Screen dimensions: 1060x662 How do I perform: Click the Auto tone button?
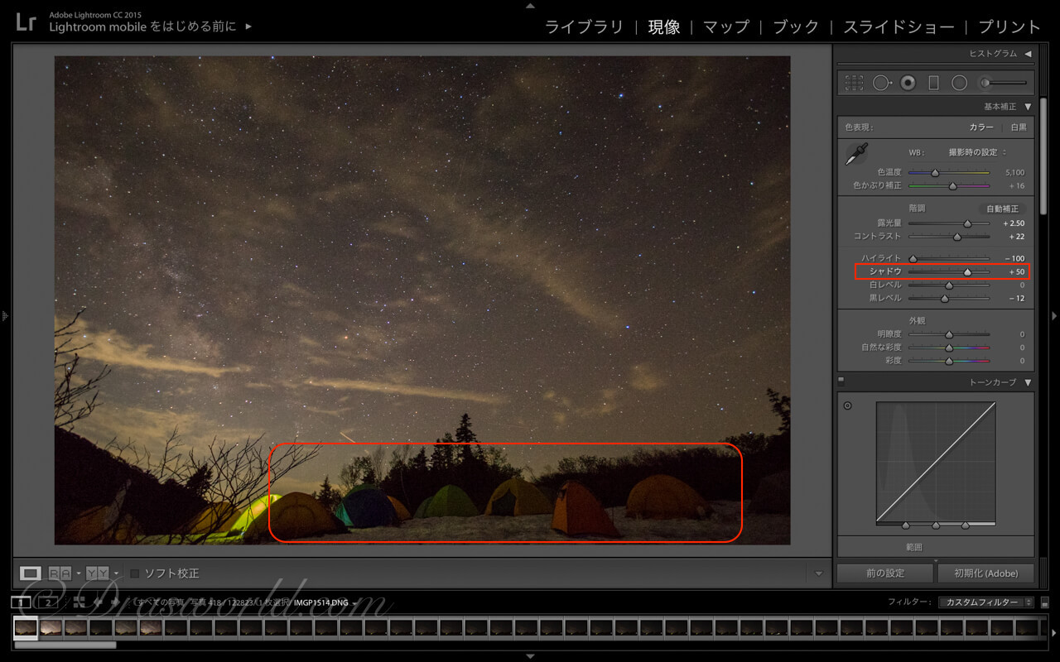1002,209
